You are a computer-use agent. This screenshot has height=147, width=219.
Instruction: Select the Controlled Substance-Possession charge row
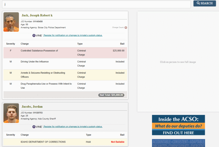click(65, 53)
